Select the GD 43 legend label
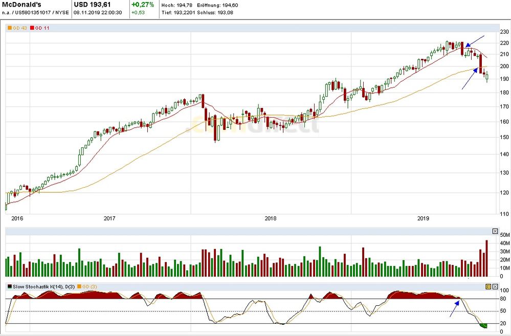This screenshot has width=511, height=336. tap(20, 28)
